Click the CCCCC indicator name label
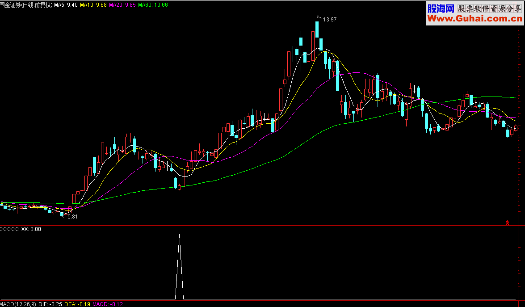525x307 pixels. pyautogui.click(x=10, y=229)
